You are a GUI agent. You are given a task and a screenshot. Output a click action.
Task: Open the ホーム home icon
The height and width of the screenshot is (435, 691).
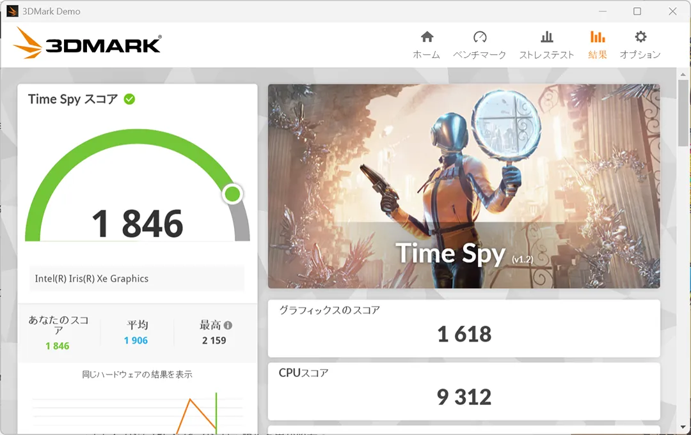pos(427,36)
